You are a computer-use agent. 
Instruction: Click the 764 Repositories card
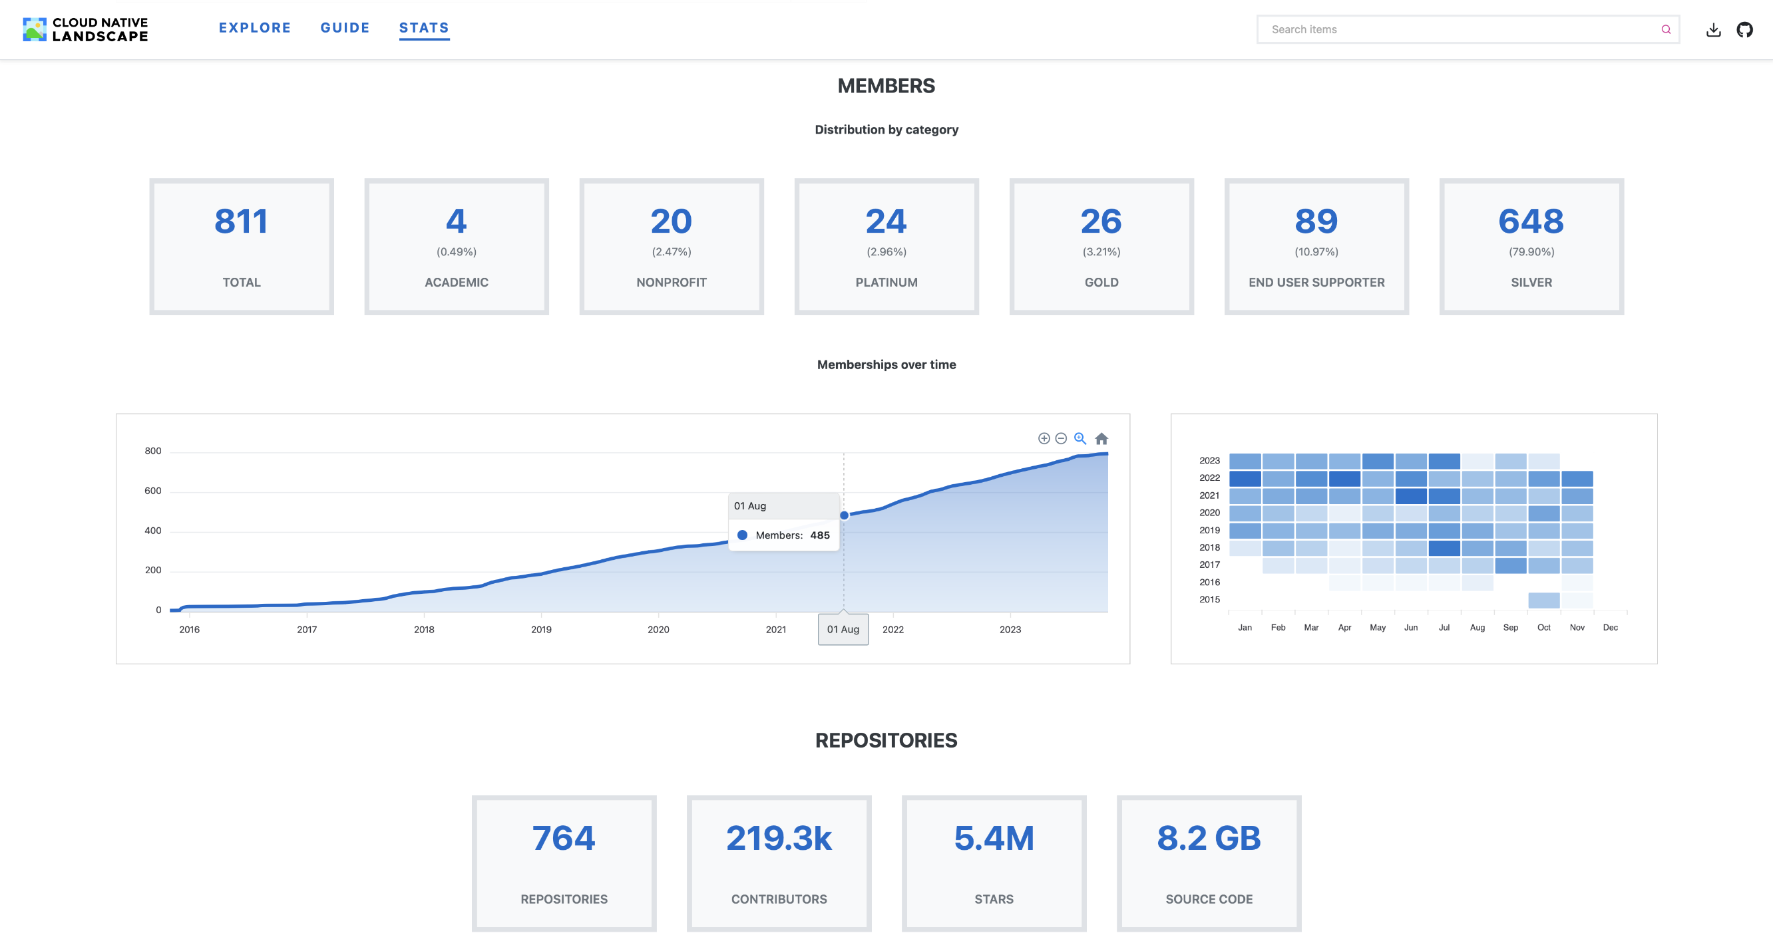[x=564, y=863]
